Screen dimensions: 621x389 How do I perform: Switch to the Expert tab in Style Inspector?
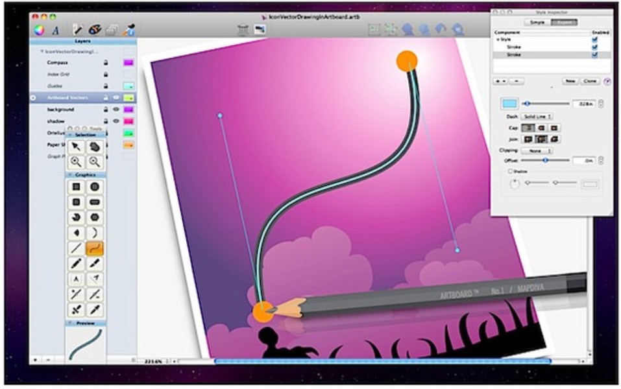click(x=564, y=22)
